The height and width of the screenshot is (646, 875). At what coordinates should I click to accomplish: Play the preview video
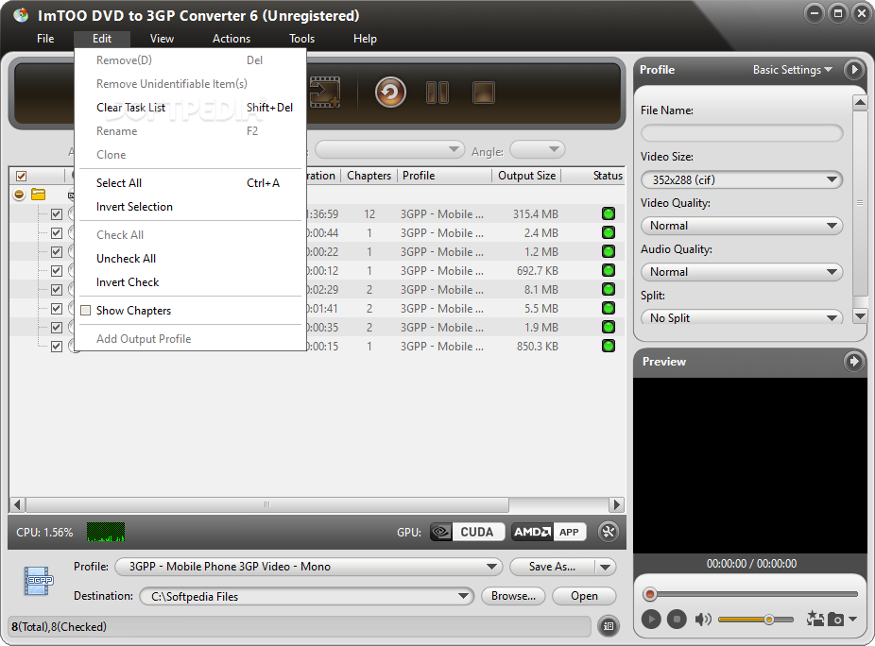651,619
